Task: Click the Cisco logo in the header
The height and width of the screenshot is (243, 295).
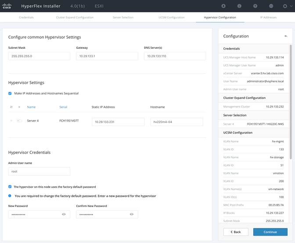Action: pyautogui.click(x=7, y=6)
